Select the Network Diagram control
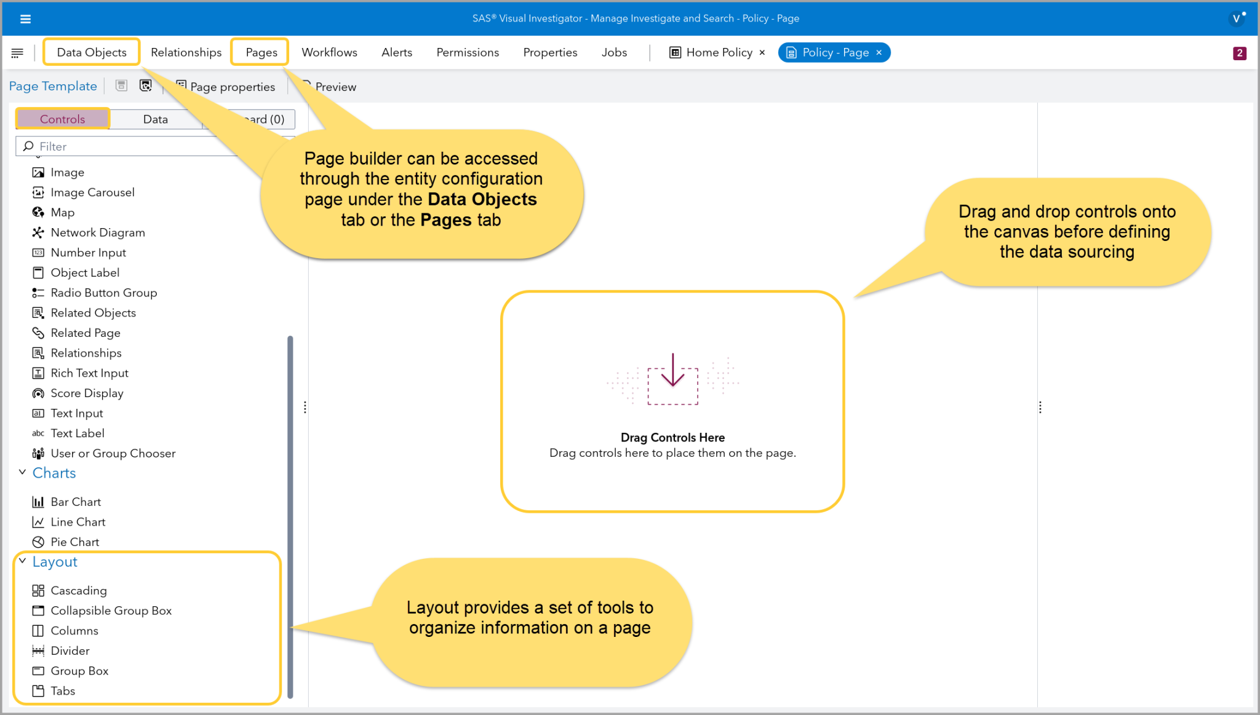 (x=97, y=232)
